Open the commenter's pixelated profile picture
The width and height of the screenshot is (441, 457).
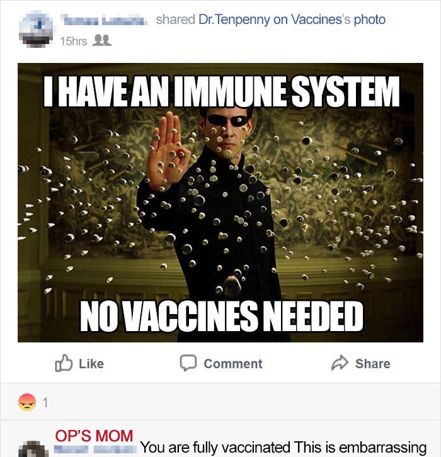click(x=33, y=449)
